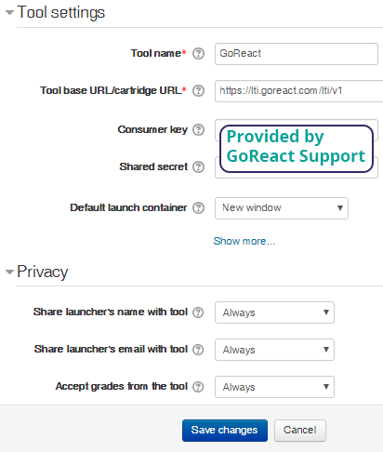Open help for Tool name
The height and width of the screenshot is (452, 383).
pyautogui.click(x=198, y=54)
